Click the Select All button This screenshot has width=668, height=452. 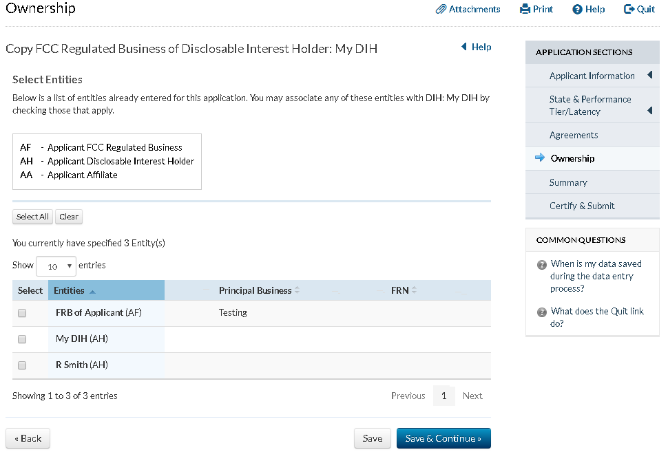pos(32,217)
